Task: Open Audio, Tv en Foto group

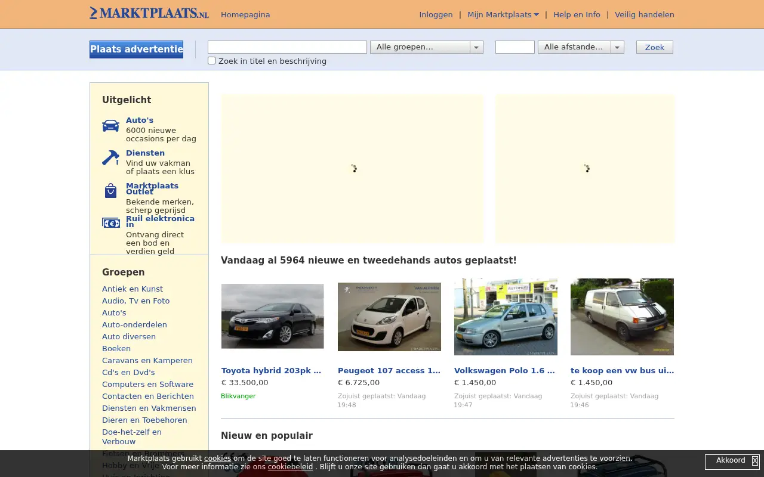Action: pos(136,301)
